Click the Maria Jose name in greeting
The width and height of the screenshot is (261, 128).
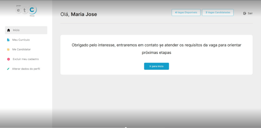[x=84, y=14]
